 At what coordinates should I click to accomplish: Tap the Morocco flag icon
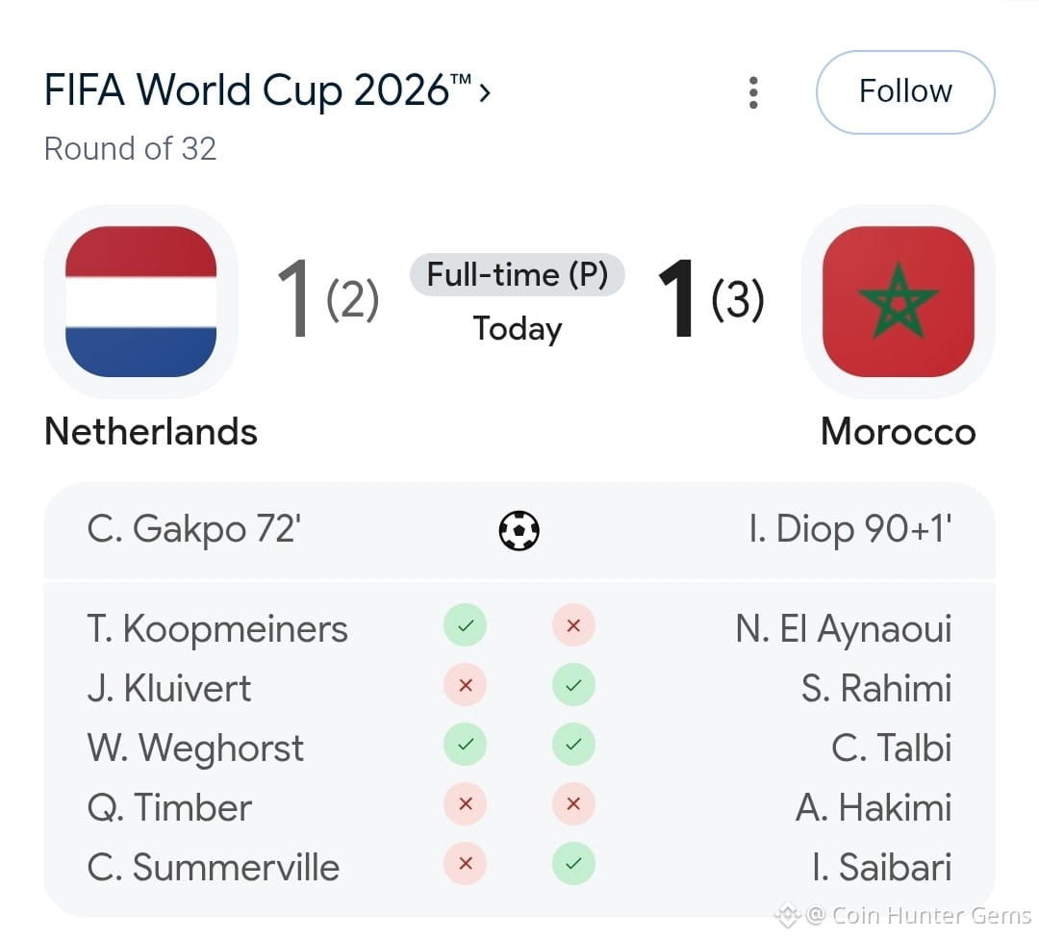pyautogui.click(x=898, y=301)
